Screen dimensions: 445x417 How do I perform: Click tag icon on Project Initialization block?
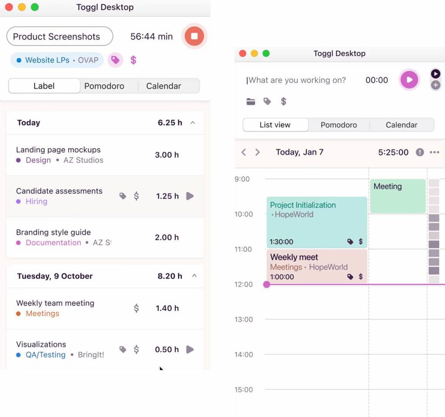350,242
